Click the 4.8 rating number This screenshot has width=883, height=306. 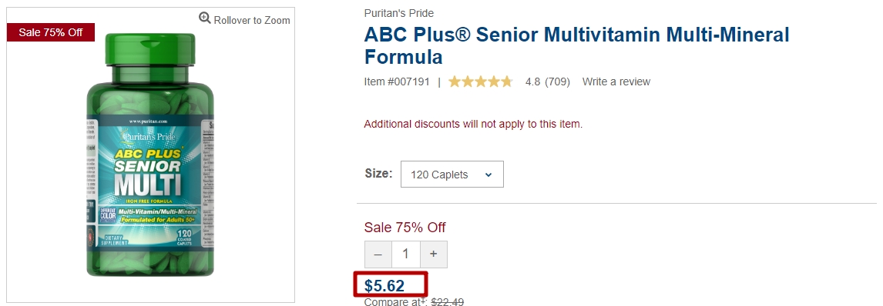click(x=532, y=82)
